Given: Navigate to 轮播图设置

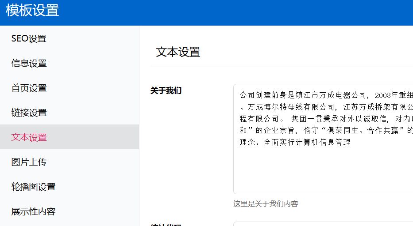Looking at the screenshot, I should pos(33,187).
